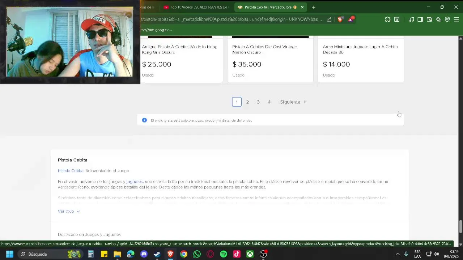Open Antigua Pistola A Cebitas Hong Kong listing

pyautogui.click(x=179, y=49)
